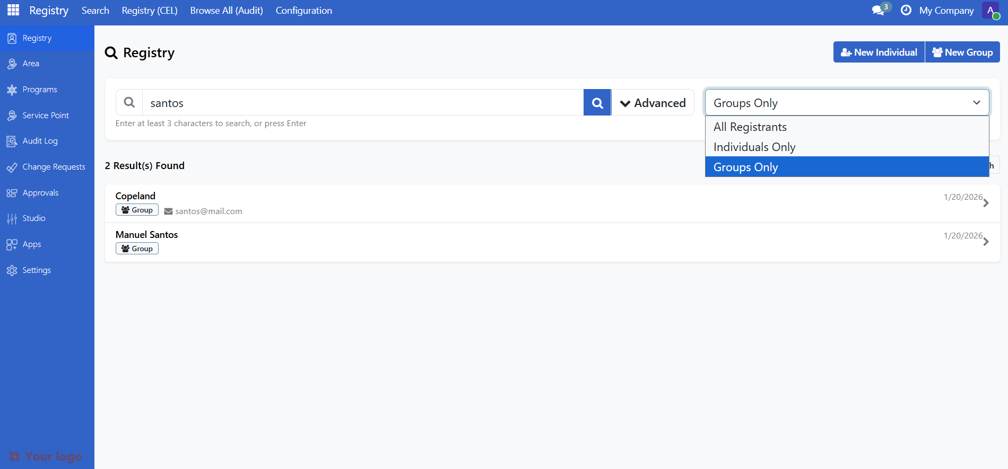The height and width of the screenshot is (469, 1008).
Task: Go to Service Point in the sidebar
Action: pyautogui.click(x=47, y=116)
